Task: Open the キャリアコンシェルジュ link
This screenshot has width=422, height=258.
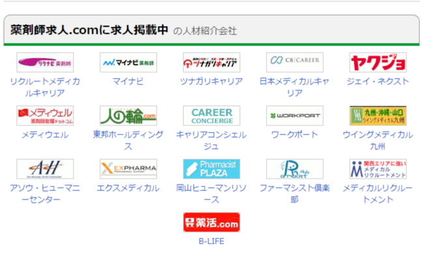Action: click(212, 140)
